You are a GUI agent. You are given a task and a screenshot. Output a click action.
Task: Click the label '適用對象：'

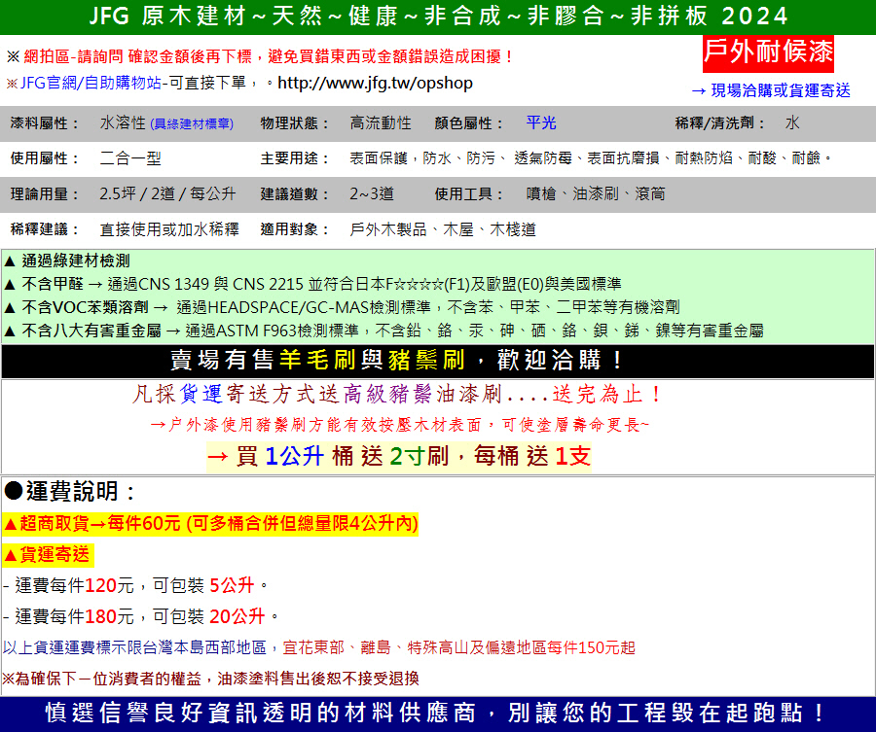(x=296, y=229)
